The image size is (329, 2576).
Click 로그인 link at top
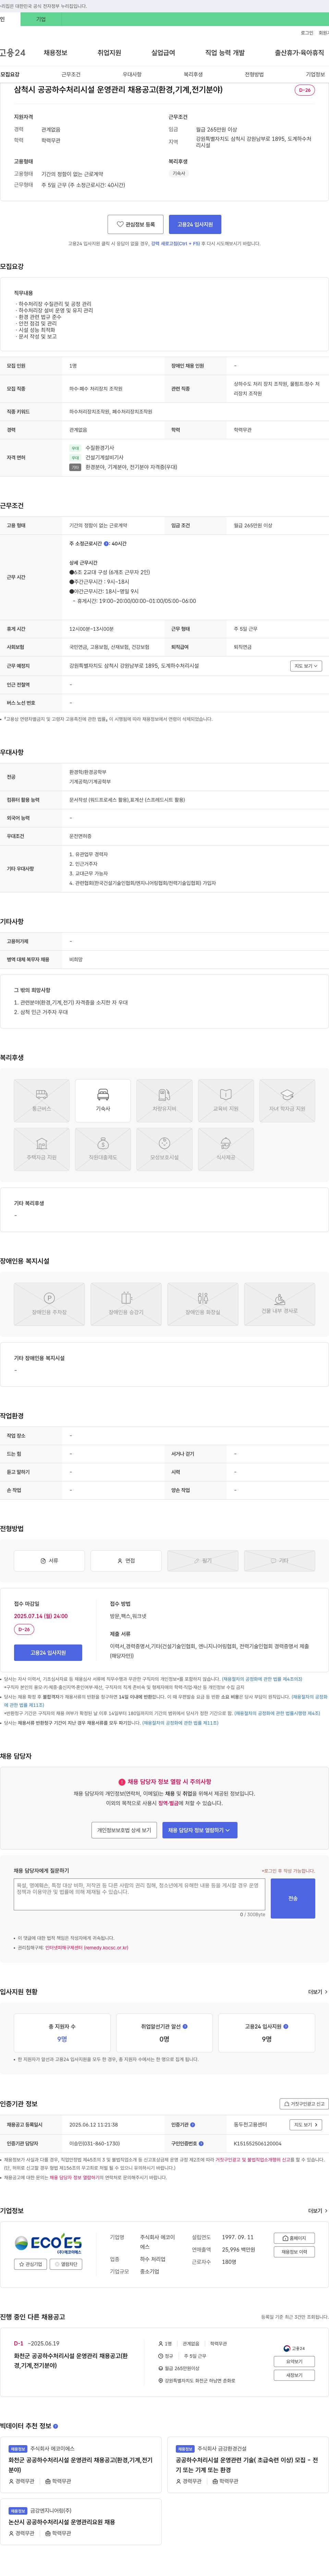(x=307, y=33)
